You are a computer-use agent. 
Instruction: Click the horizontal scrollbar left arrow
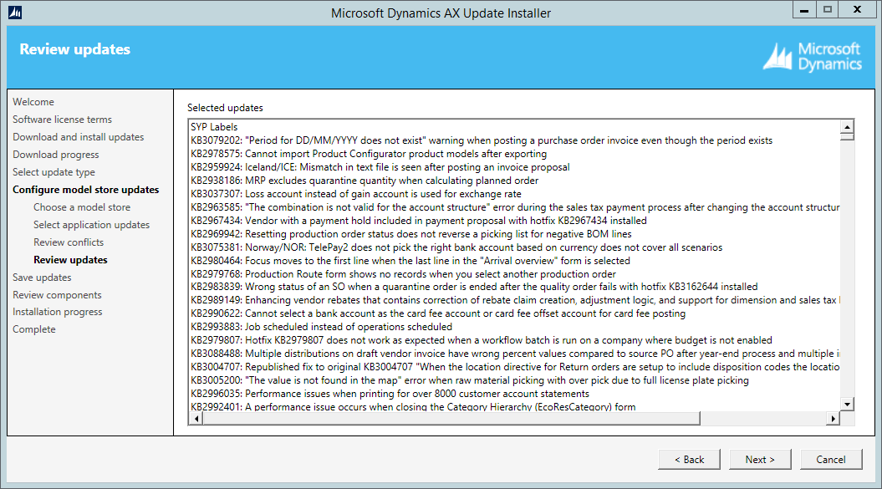(196, 418)
